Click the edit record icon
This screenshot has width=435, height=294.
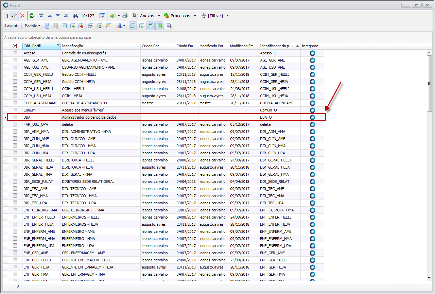[14, 16]
